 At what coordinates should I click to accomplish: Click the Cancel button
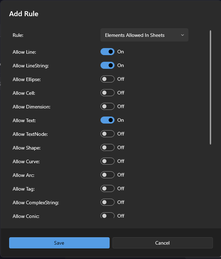162,243
